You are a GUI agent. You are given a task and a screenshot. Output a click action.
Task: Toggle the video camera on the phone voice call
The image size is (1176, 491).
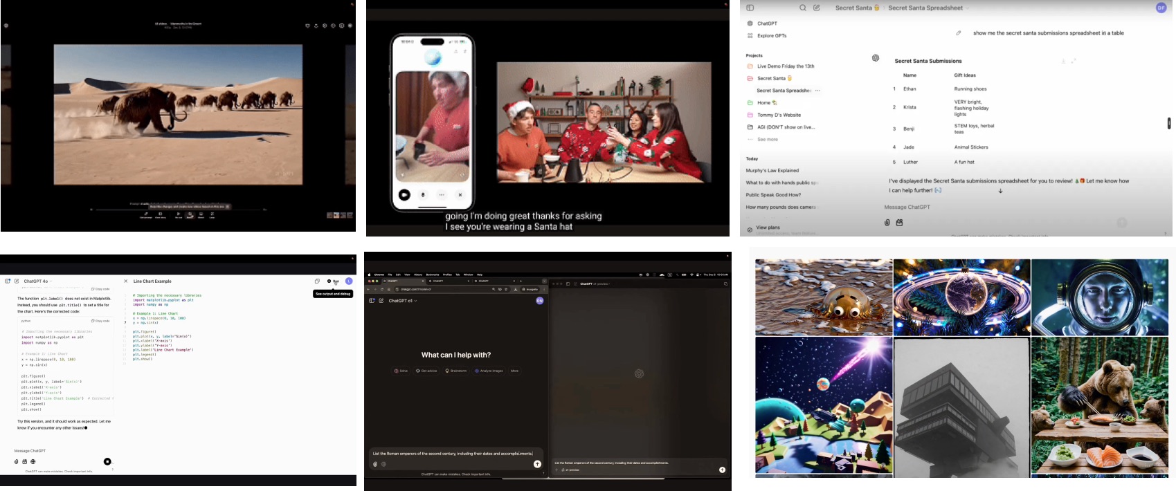(404, 194)
